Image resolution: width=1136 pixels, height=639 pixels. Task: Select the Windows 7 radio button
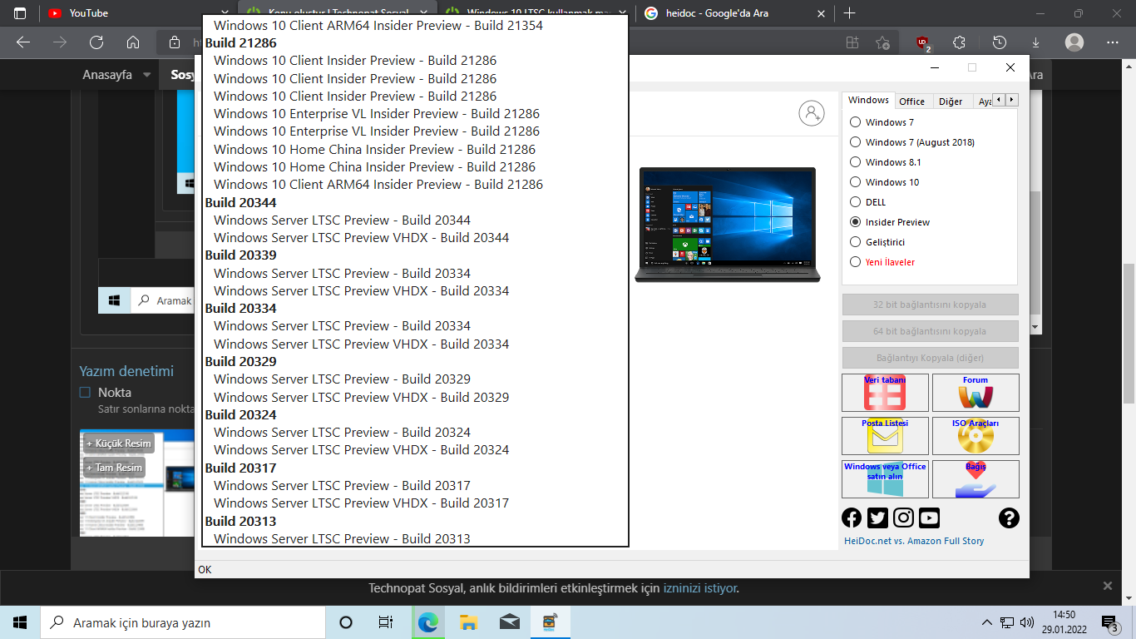click(855, 122)
